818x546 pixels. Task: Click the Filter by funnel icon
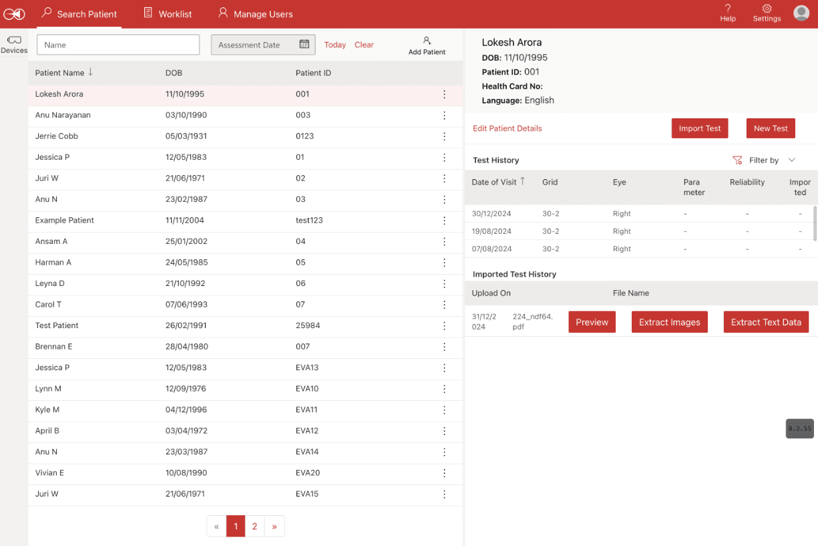[737, 160]
